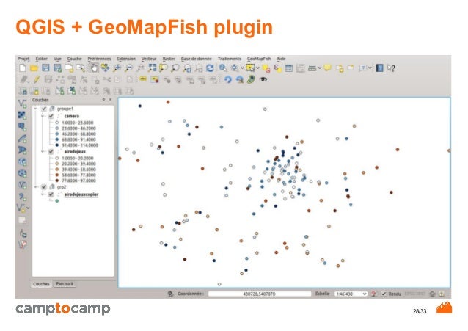
Task: Click the eye icon in the second toolbar
Action: pyautogui.click(x=263, y=79)
